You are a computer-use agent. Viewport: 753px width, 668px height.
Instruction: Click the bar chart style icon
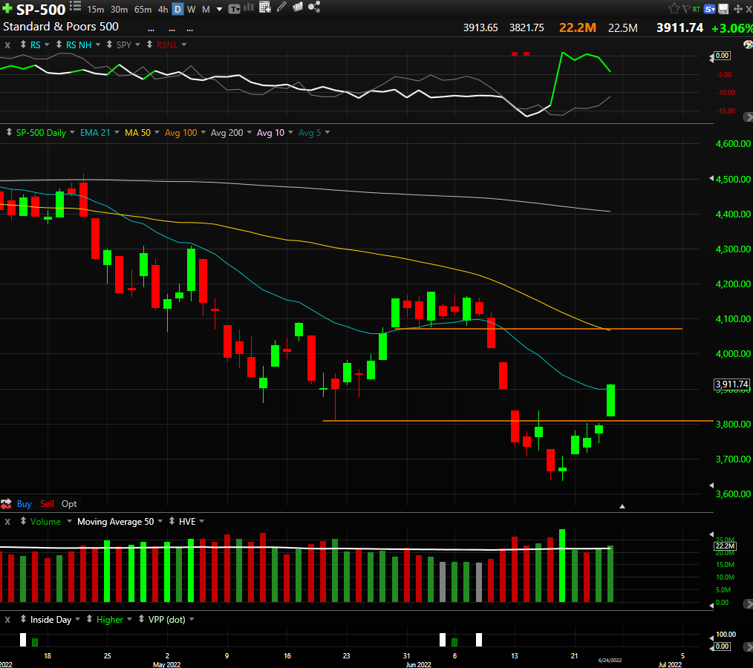point(249,7)
